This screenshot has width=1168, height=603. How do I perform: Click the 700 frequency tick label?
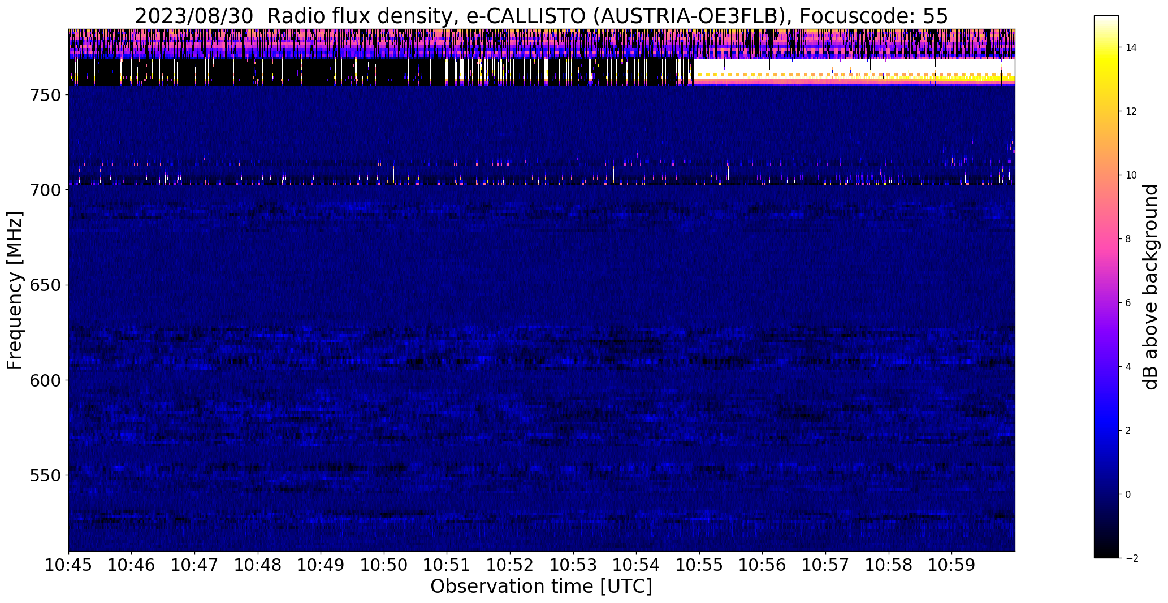[x=45, y=190]
